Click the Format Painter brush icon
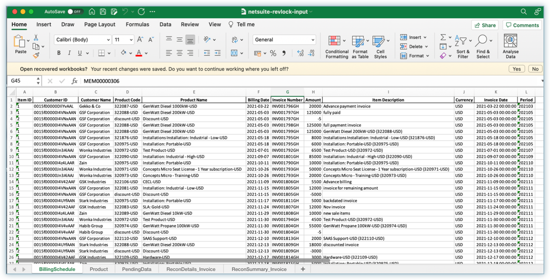 [x=36, y=55]
